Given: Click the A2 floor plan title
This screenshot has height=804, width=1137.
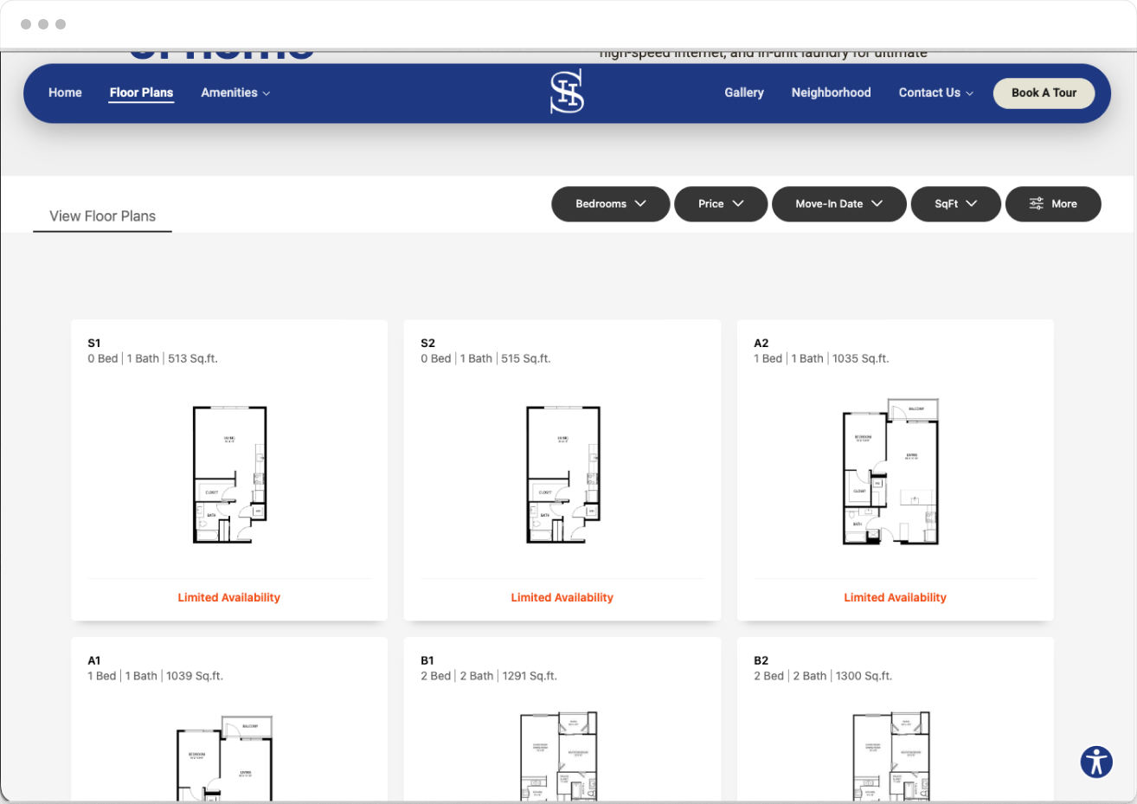Looking at the screenshot, I should (x=761, y=344).
